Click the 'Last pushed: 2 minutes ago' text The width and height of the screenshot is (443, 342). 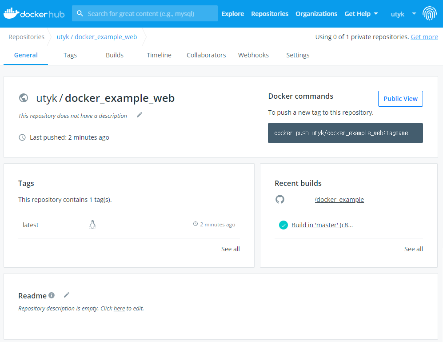pos(69,137)
